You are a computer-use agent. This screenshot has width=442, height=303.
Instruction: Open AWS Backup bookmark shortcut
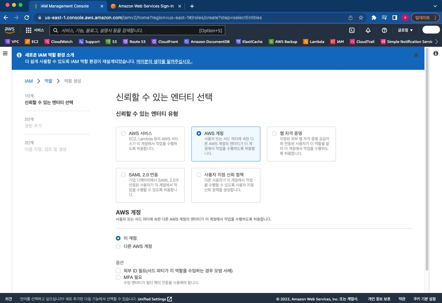283,42
